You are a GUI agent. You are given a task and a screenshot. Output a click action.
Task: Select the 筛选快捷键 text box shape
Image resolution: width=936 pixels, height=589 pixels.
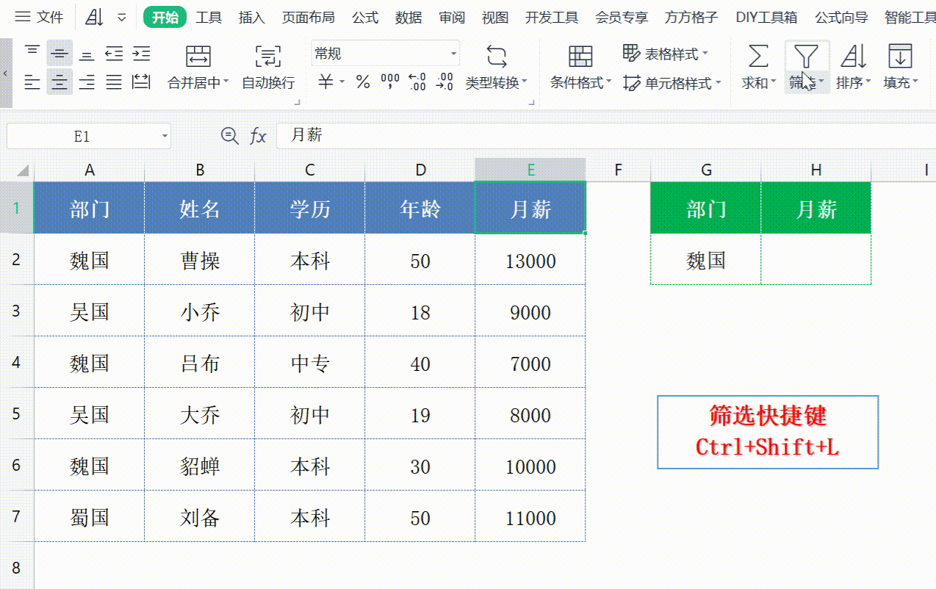click(768, 432)
